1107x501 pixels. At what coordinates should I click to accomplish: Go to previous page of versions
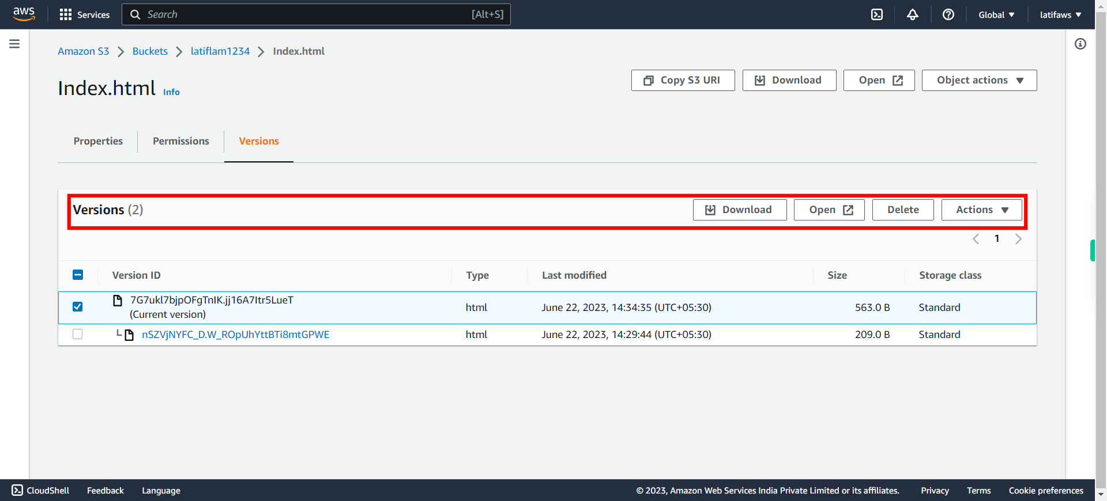tap(976, 239)
